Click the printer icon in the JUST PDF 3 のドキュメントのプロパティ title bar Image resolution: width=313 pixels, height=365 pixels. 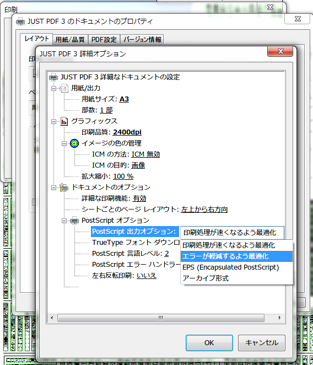20,22
